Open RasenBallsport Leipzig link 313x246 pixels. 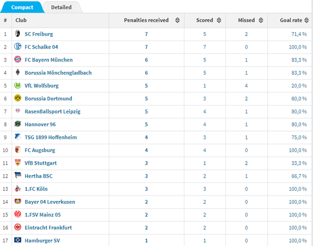pos(52,112)
